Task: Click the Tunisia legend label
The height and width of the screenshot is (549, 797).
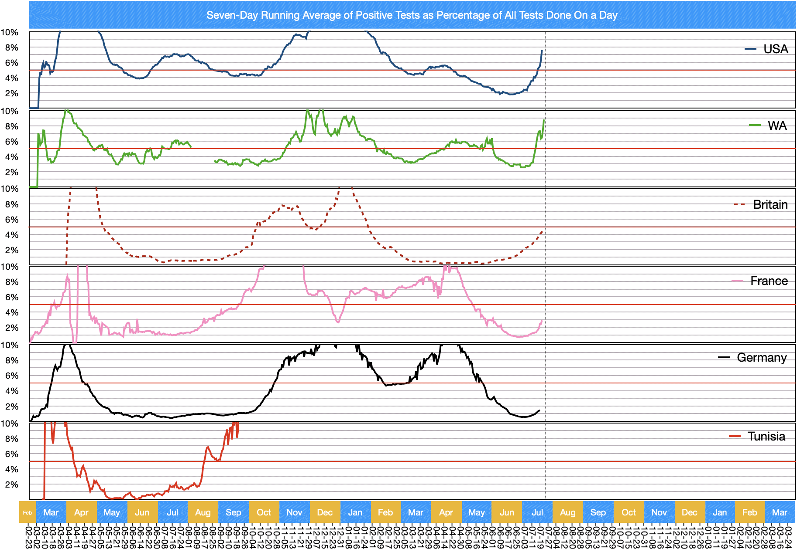Action: [766, 436]
